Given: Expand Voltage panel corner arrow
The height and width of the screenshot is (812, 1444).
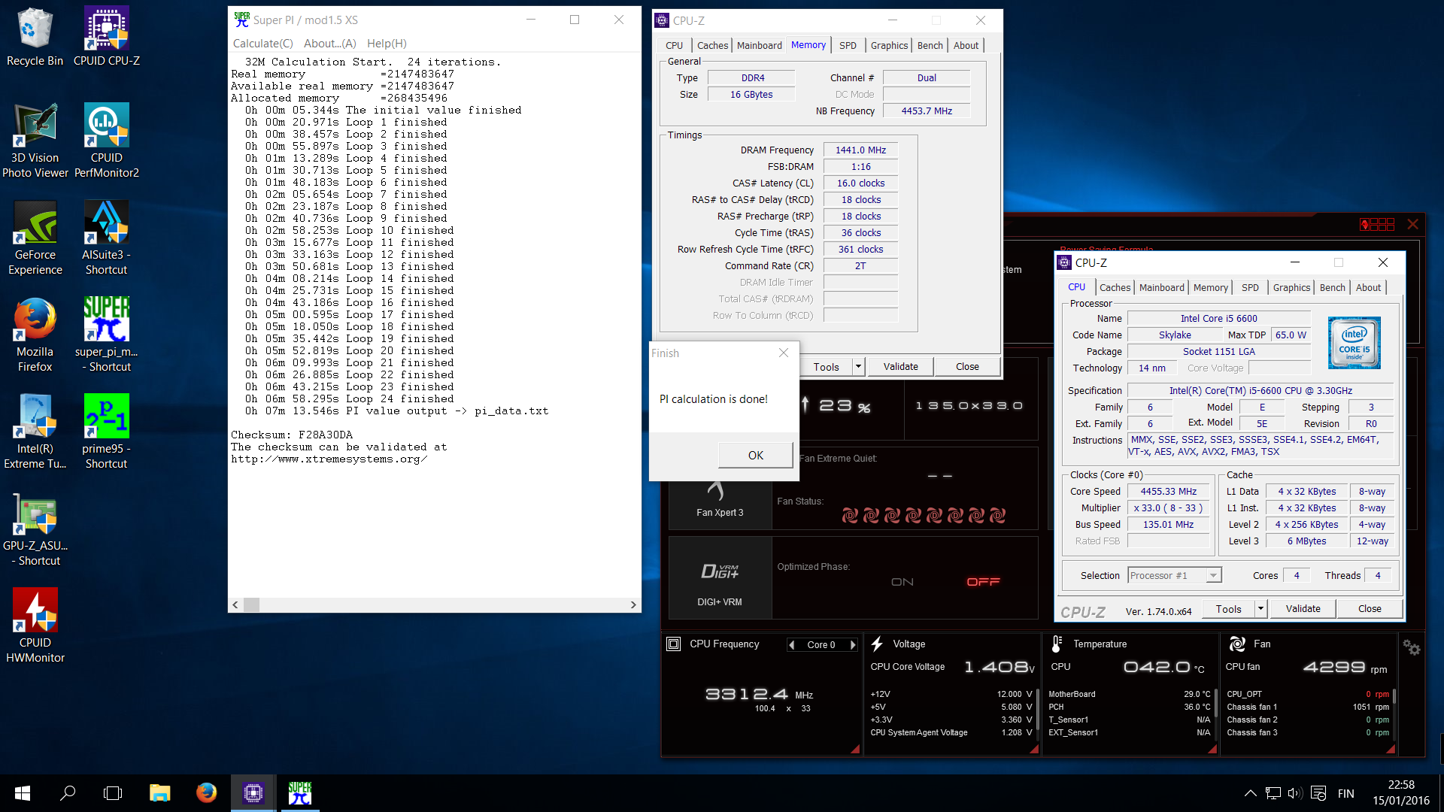Looking at the screenshot, I should coord(1034,749).
